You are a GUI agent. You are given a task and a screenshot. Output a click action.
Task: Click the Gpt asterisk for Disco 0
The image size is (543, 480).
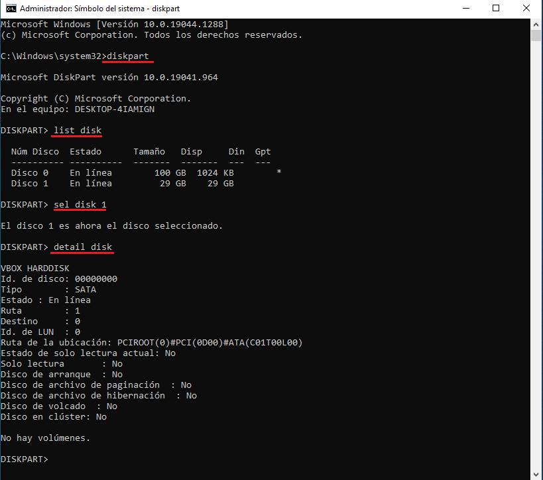(278, 172)
